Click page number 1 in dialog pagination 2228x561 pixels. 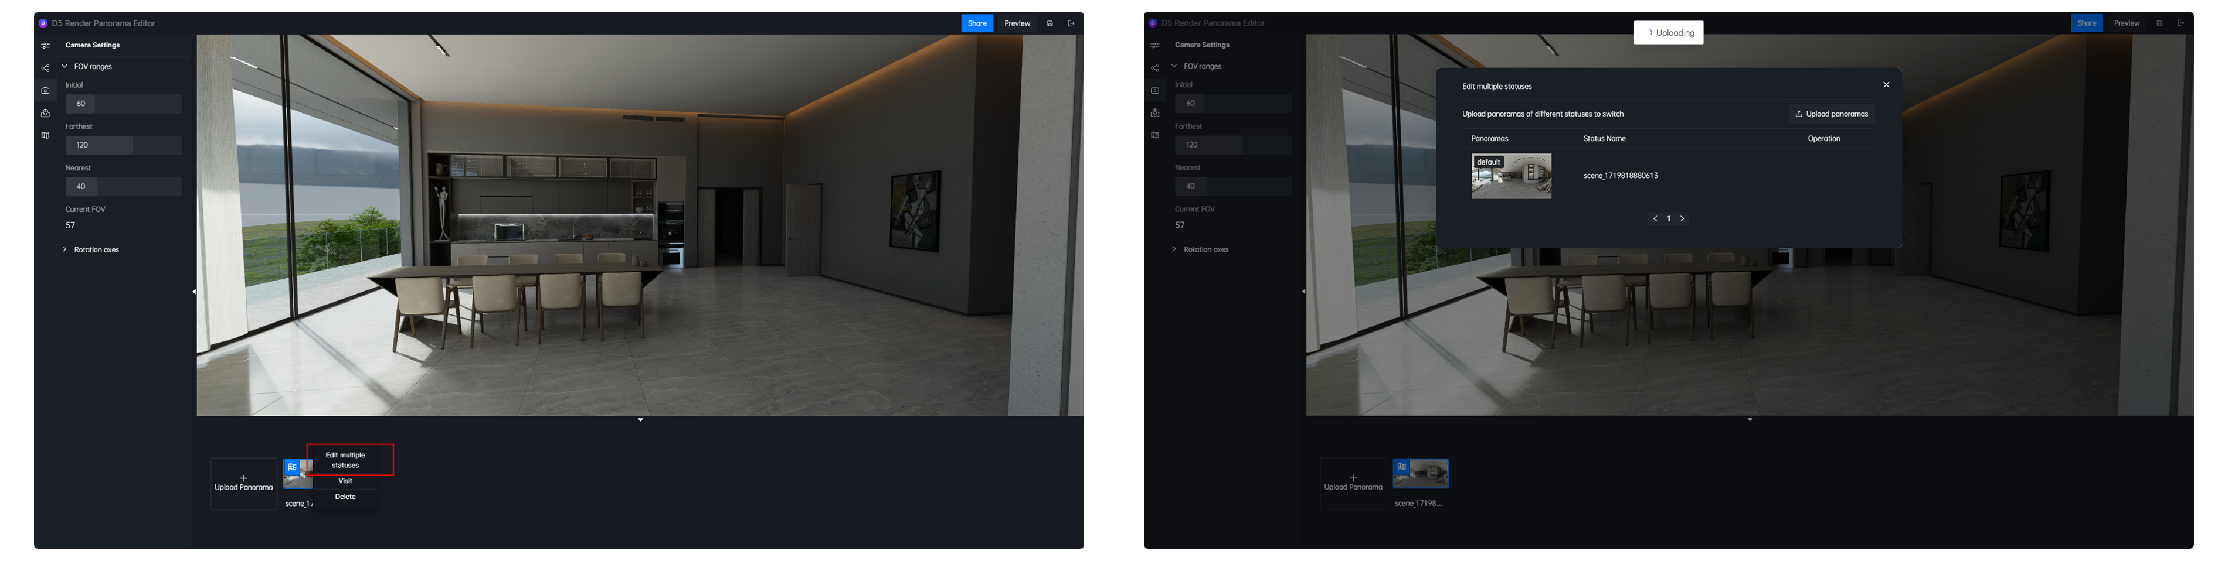(1669, 218)
